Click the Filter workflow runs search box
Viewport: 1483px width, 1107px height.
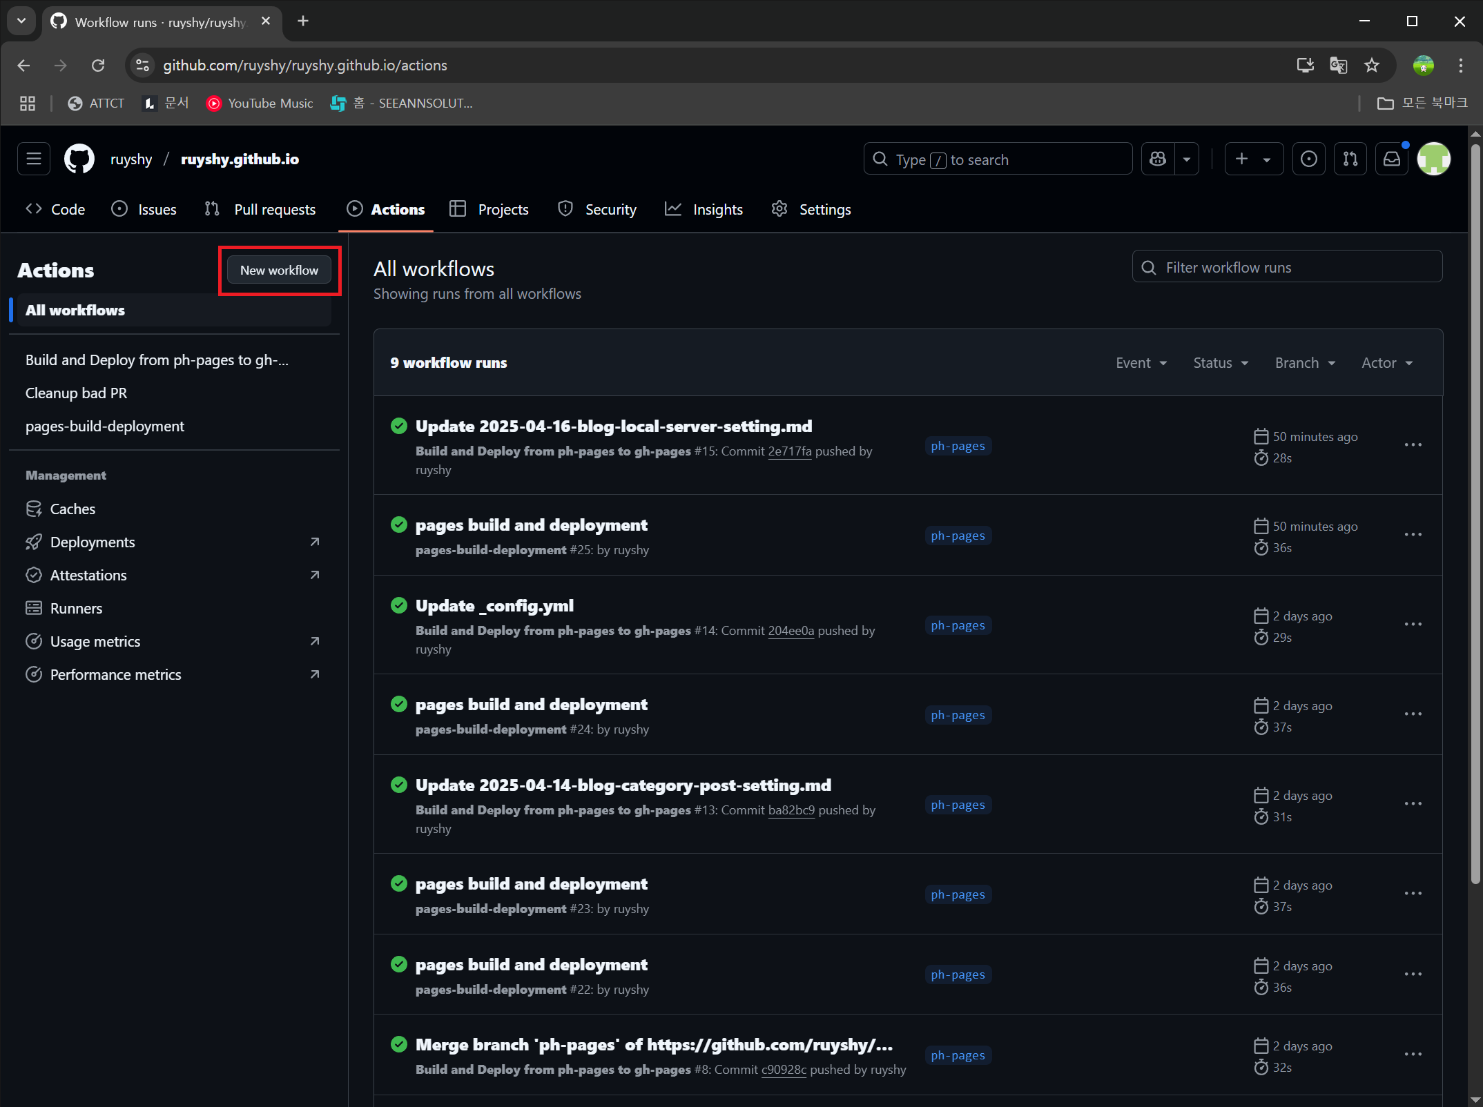click(1286, 267)
